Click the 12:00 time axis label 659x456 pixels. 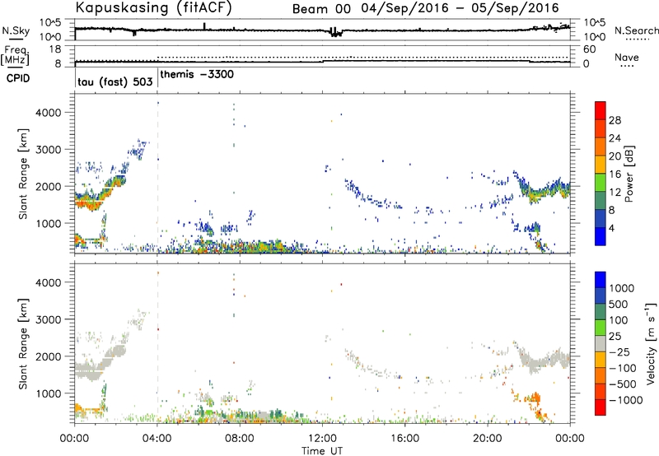click(x=322, y=439)
